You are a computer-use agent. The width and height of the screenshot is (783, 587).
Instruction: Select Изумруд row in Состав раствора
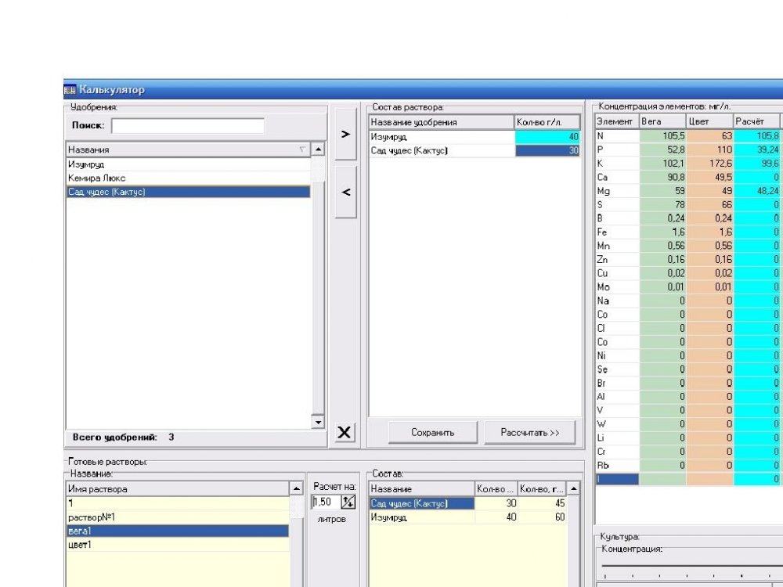[442, 137]
